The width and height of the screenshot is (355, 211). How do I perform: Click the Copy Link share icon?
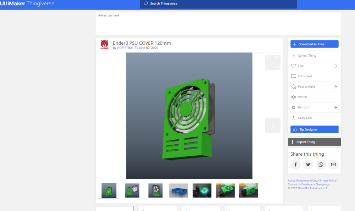(294, 118)
